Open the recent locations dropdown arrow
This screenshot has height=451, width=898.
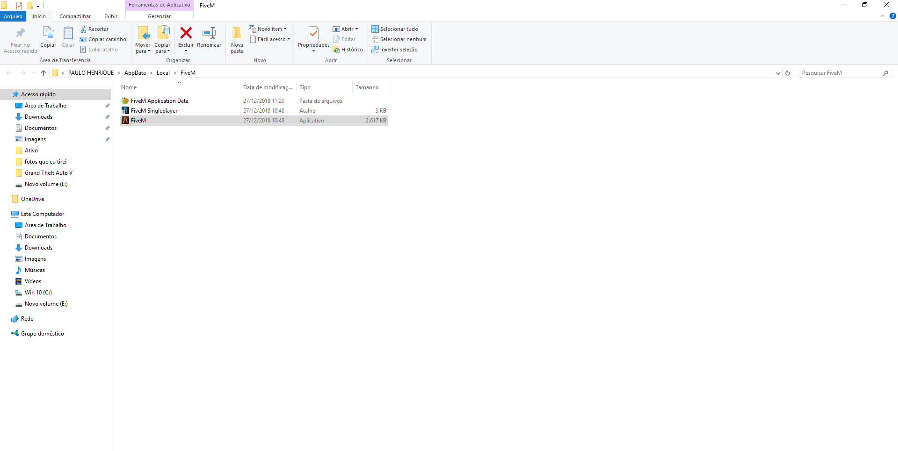tap(34, 73)
